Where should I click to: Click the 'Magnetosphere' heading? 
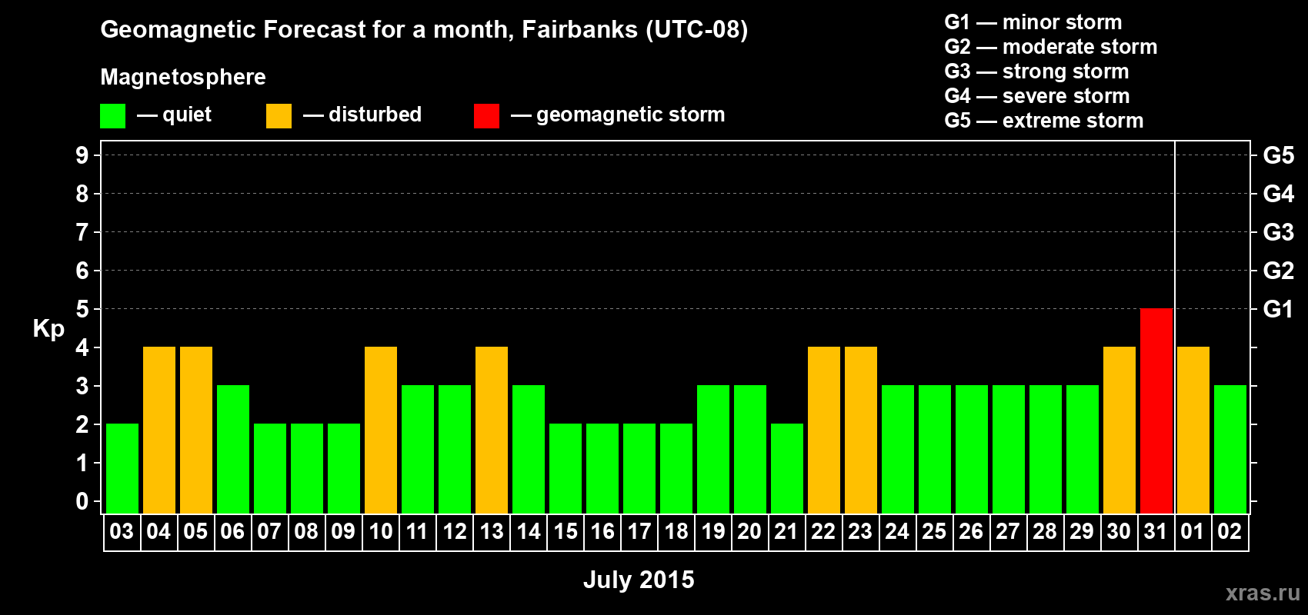[x=183, y=77]
